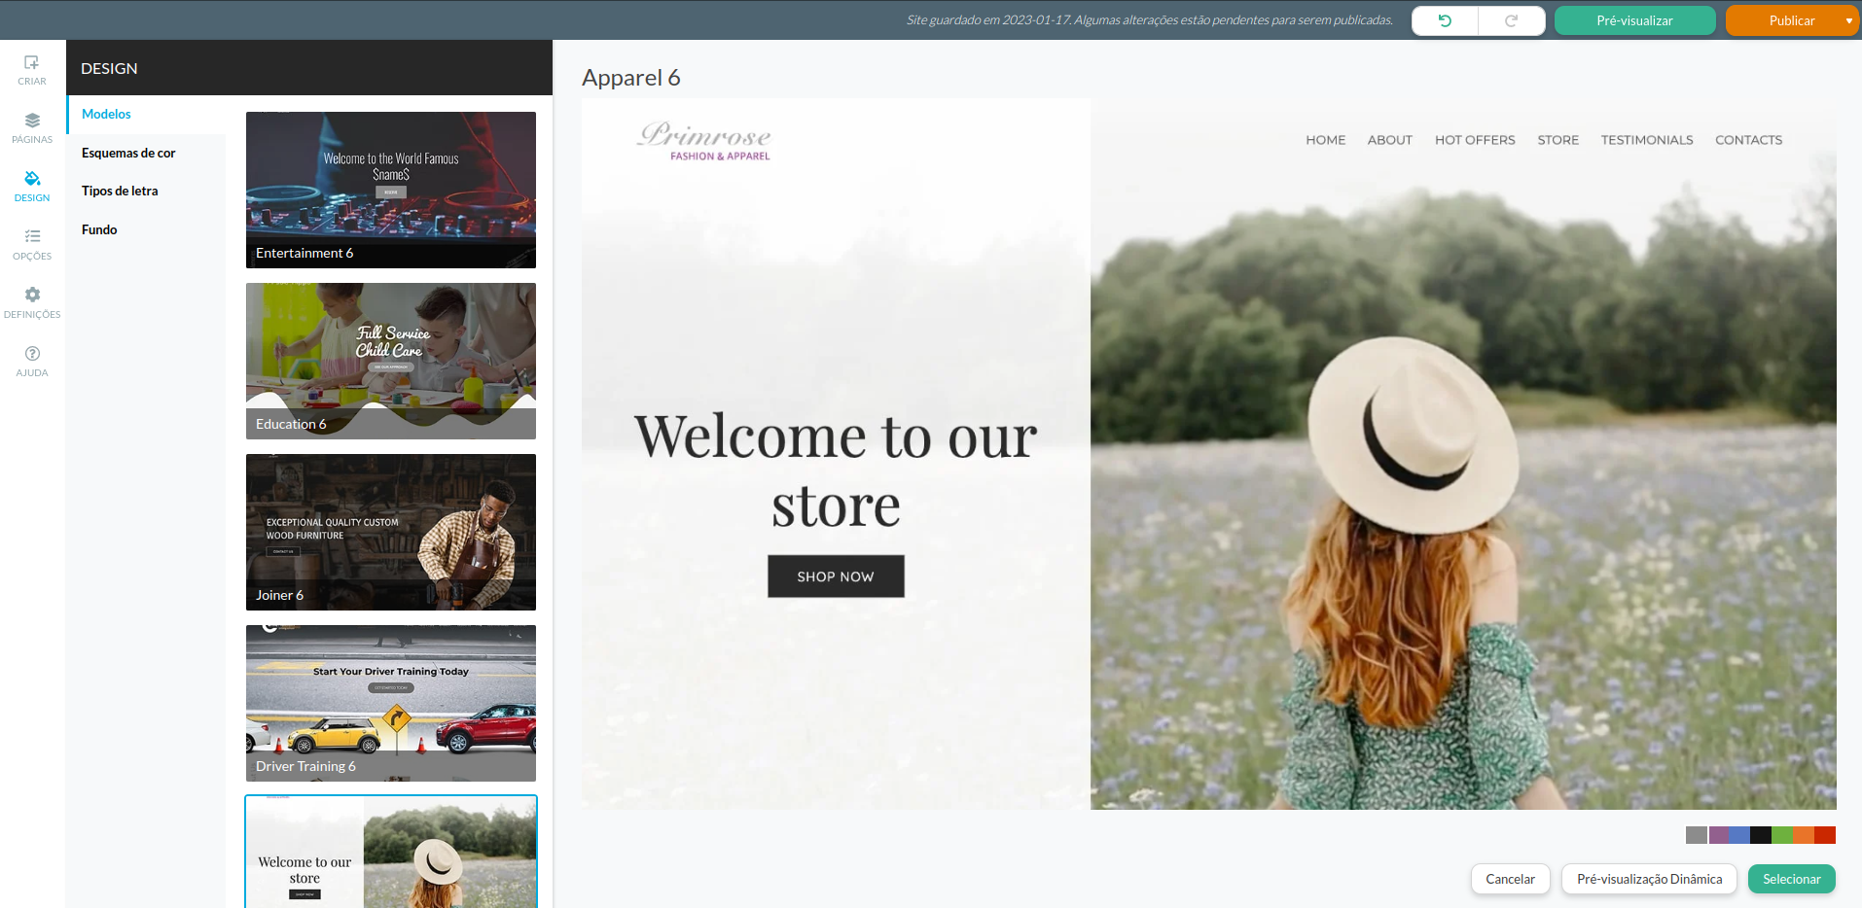Expand the Publicar dropdown arrow

coord(1848,20)
